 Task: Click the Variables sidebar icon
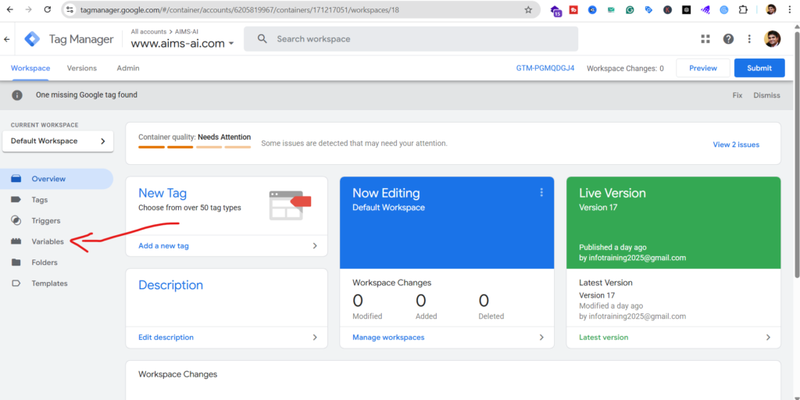point(16,242)
